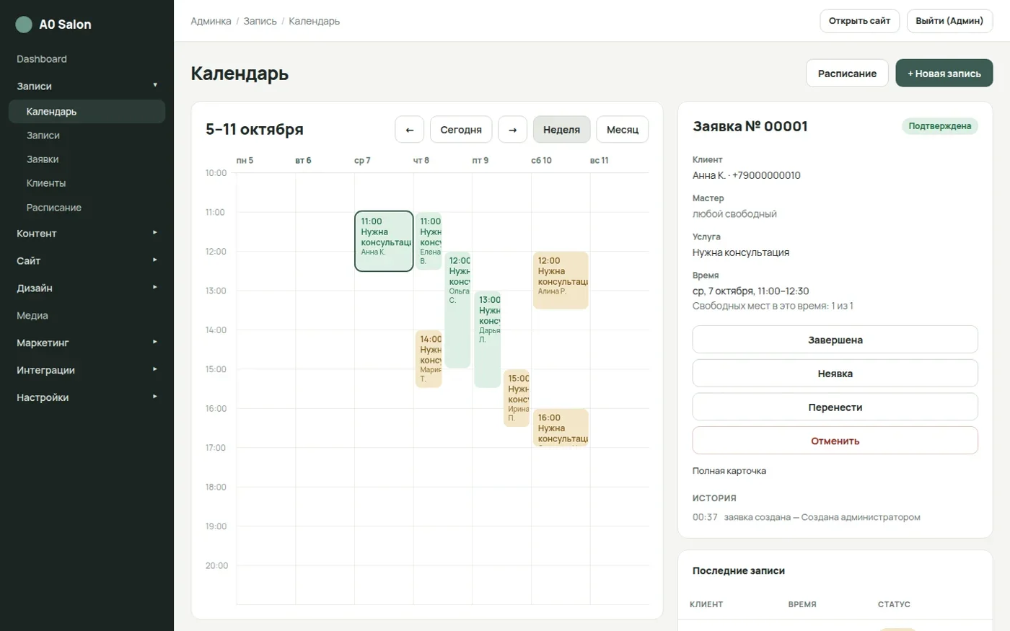Expand the Настройки sidebar section

[87, 397]
